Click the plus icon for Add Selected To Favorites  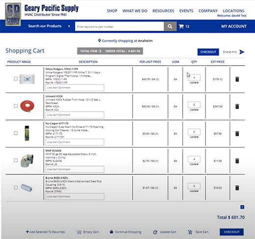pos(27,232)
